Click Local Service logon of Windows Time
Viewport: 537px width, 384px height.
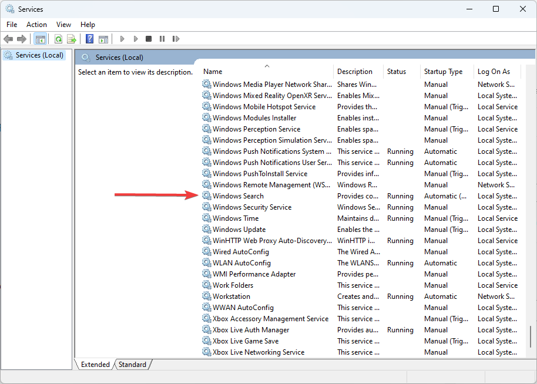point(498,218)
